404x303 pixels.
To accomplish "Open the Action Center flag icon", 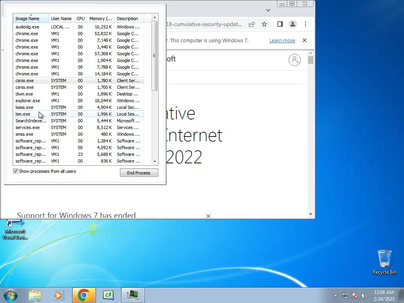I will 355,296.
